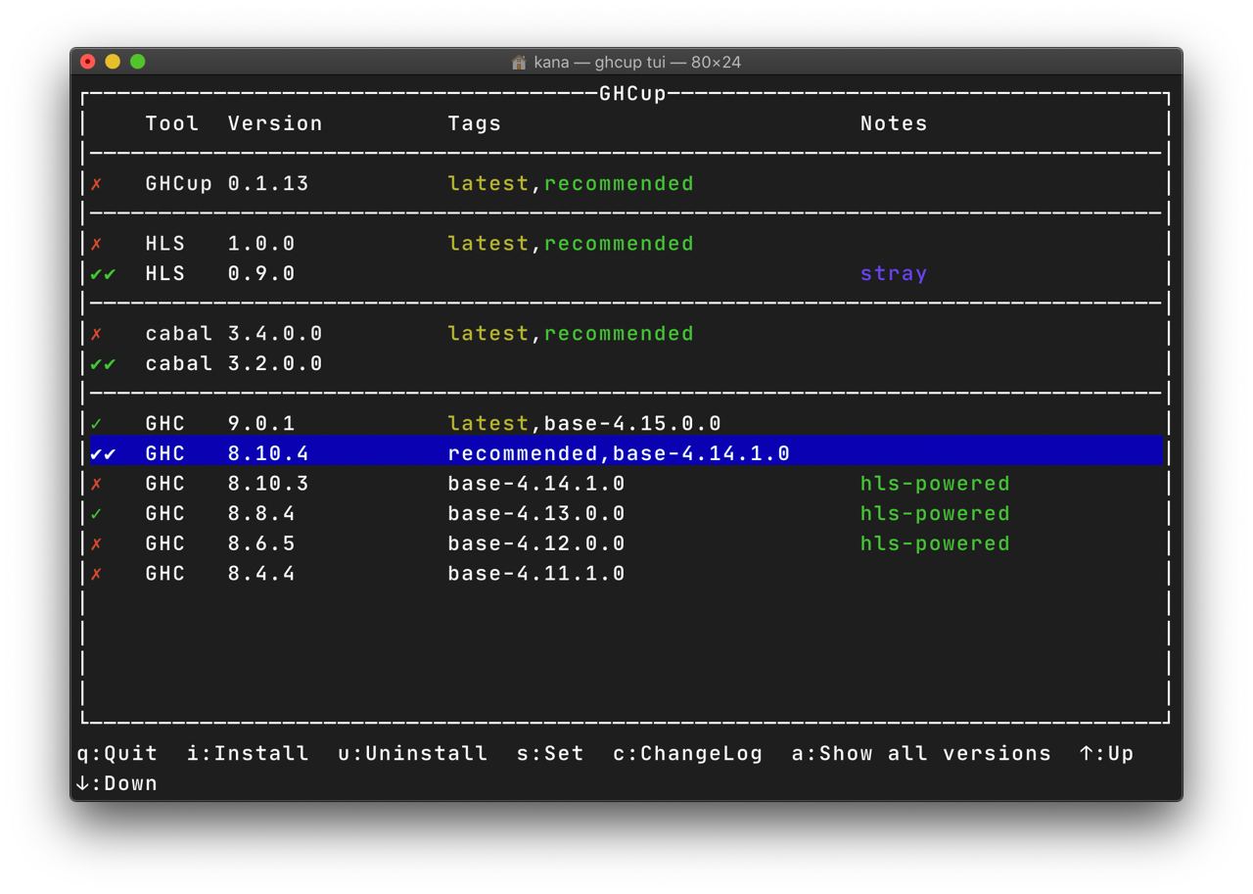1253x894 pixels.
Task: Click the ↓:Down shortcut hint
Action: (116, 783)
